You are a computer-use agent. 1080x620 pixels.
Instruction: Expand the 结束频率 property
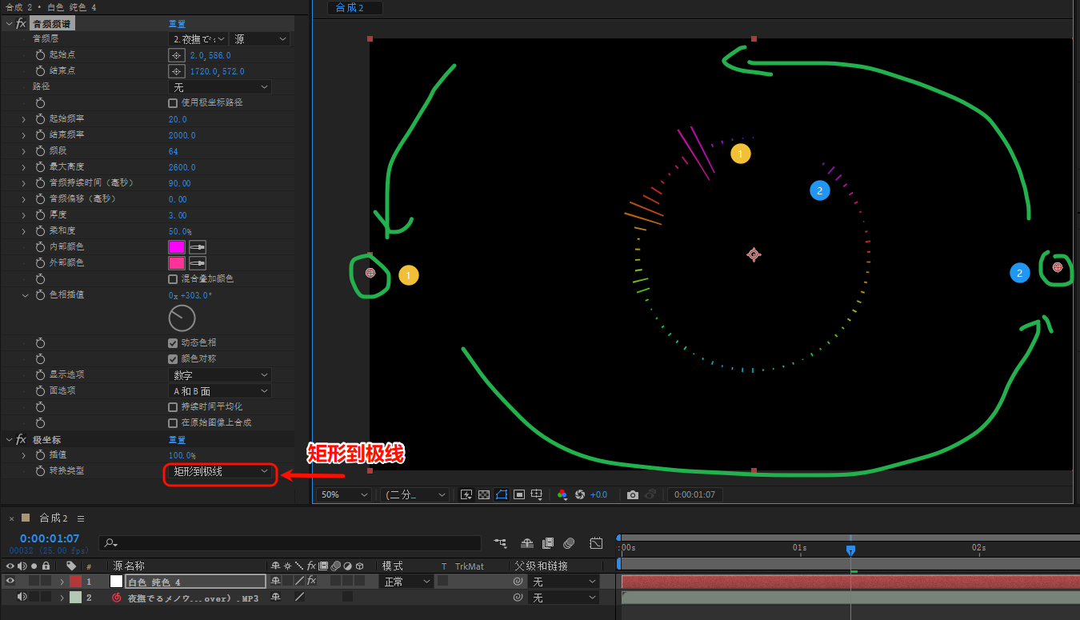tap(23, 135)
